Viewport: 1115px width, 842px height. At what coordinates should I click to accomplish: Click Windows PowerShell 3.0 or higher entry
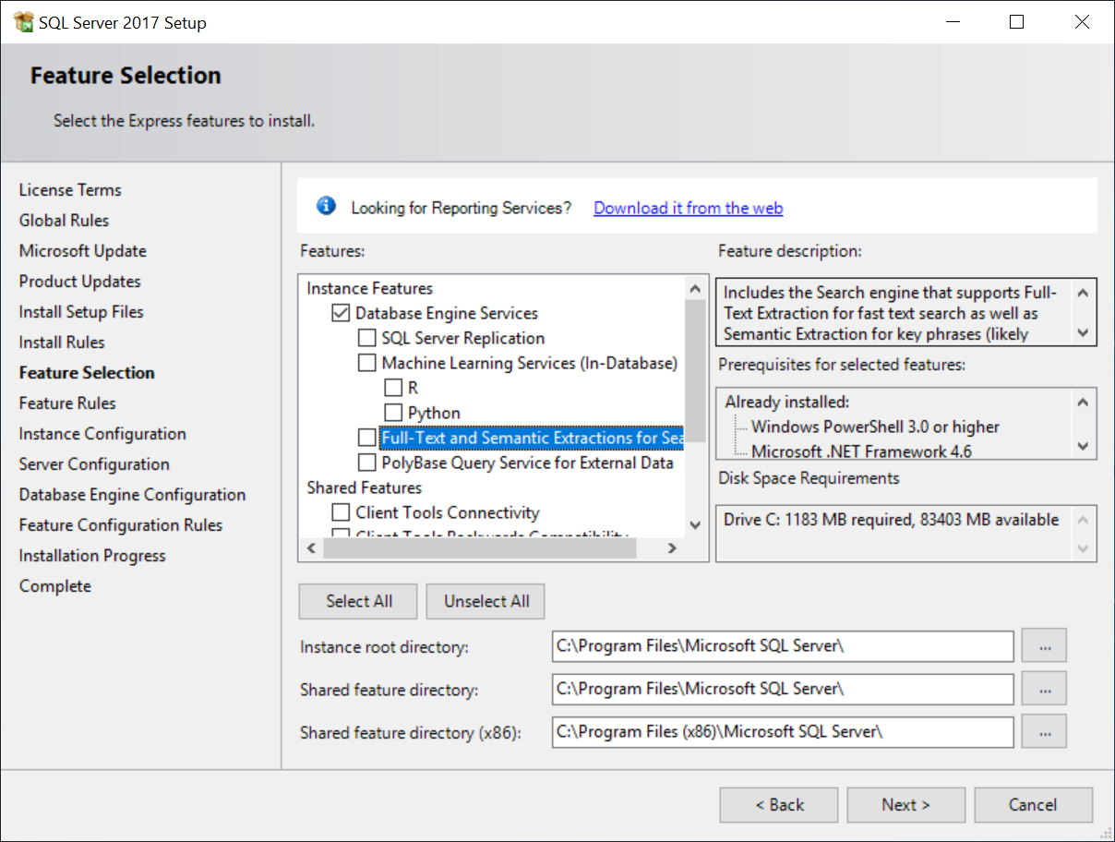click(875, 427)
